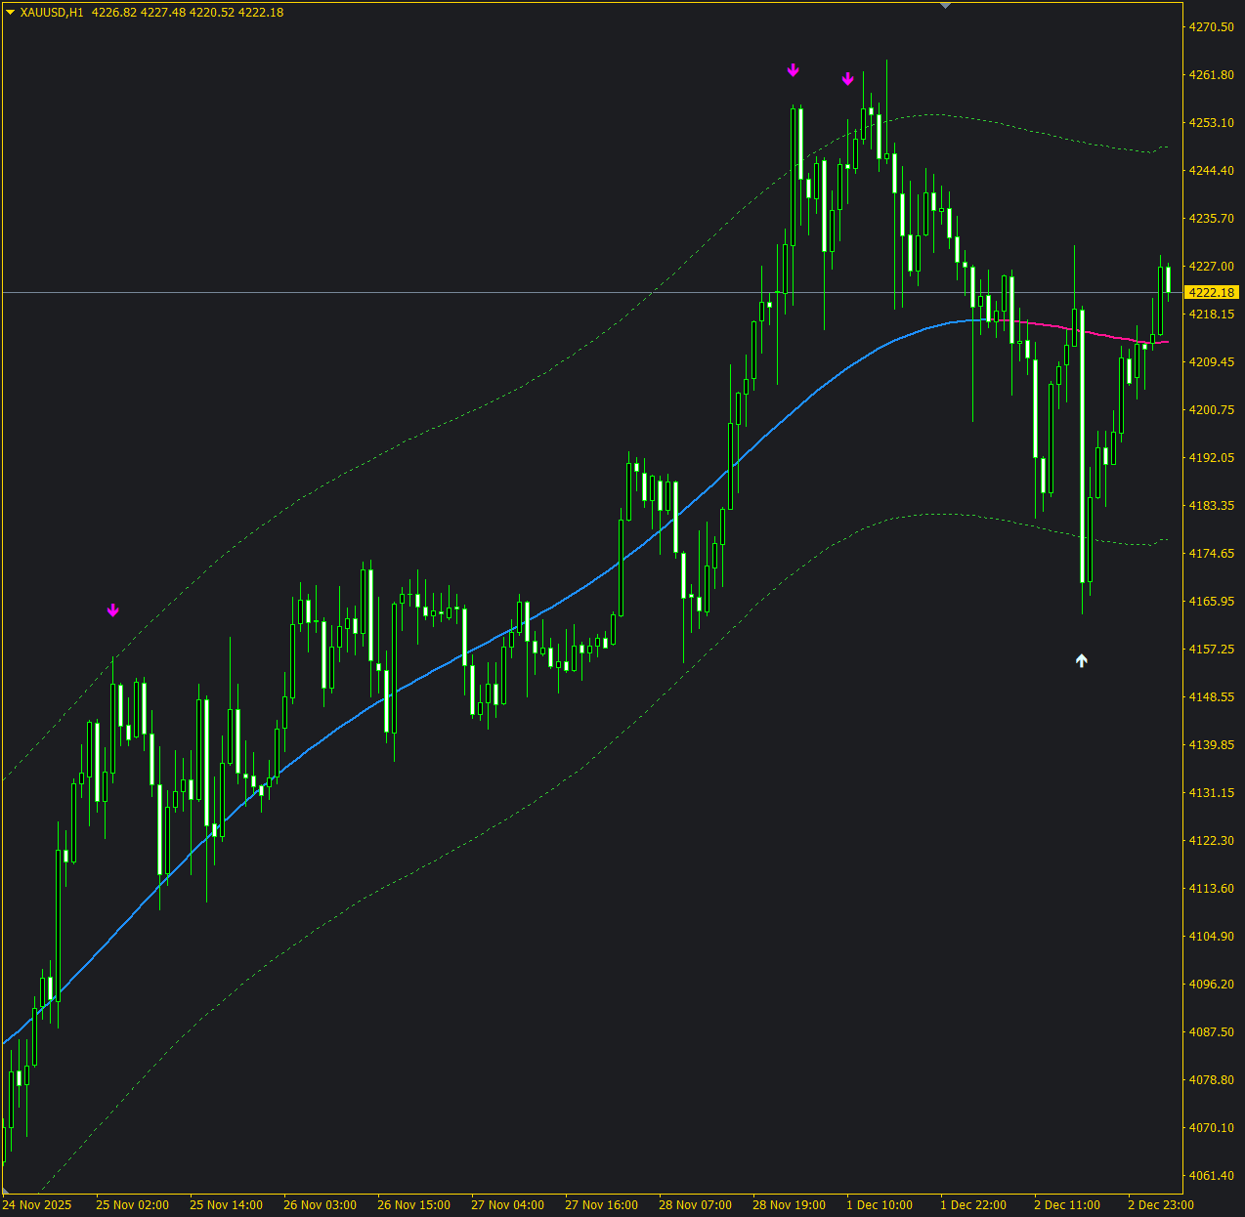Select the rightmost magenta down arrow

[848, 79]
